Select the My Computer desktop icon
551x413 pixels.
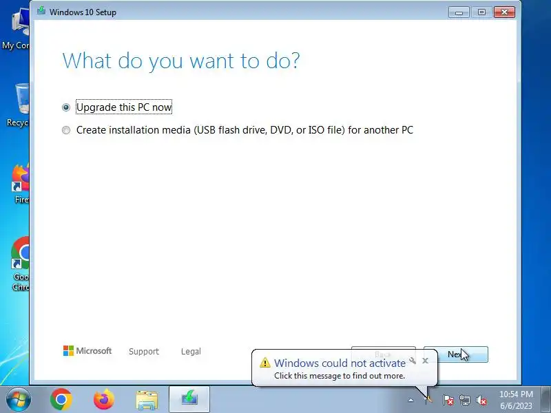click(x=16, y=29)
